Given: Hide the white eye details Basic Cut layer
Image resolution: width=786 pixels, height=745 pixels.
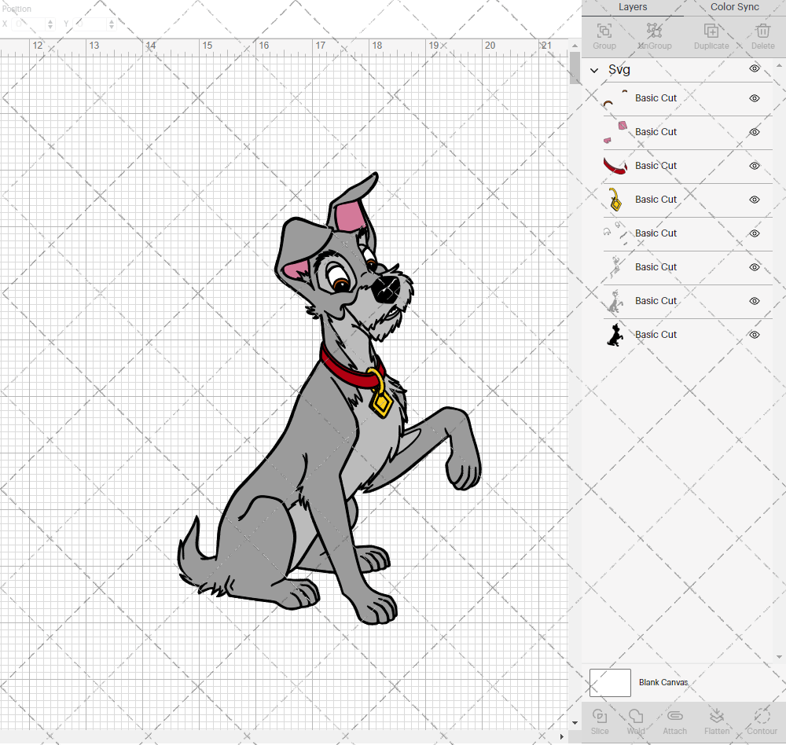Looking at the screenshot, I should 755,233.
